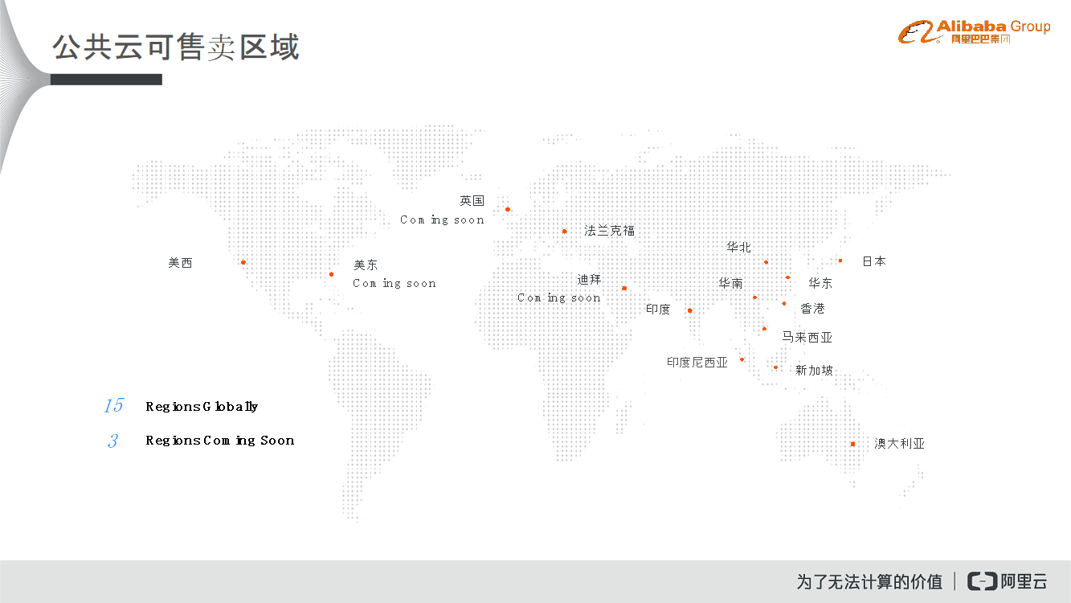1071x603 pixels.
Task: Select the 马来西亚 label on map
Action: (x=807, y=338)
